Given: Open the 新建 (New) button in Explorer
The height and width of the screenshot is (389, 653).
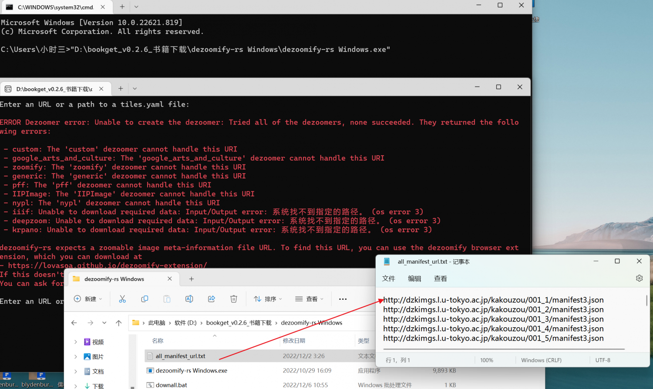Looking at the screenshot, I should [x=88, y=299].
